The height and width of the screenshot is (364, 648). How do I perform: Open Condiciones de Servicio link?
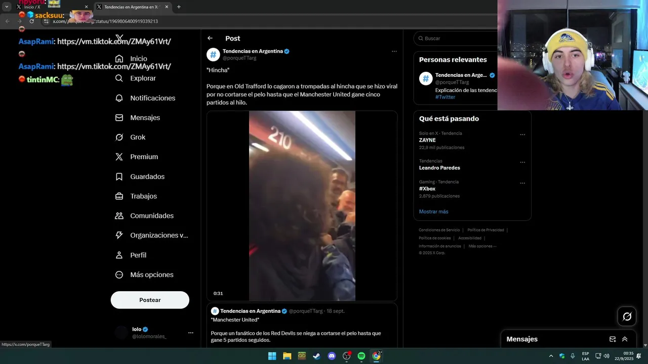[x=439, y=230]
